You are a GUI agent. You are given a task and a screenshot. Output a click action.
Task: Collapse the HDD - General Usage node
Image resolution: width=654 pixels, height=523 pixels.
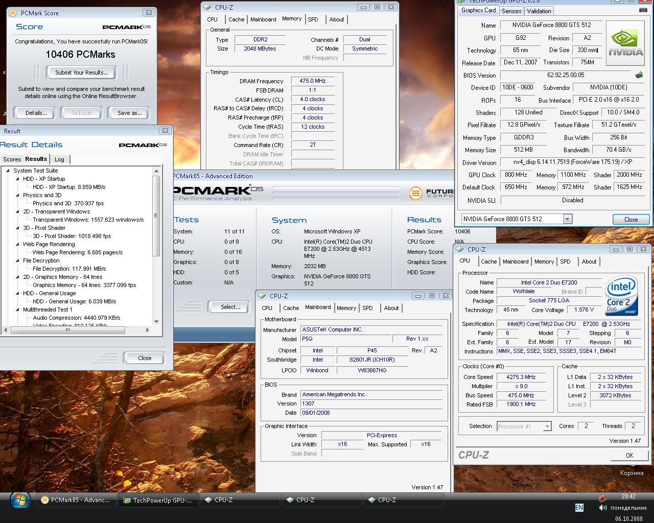point(17,293)
